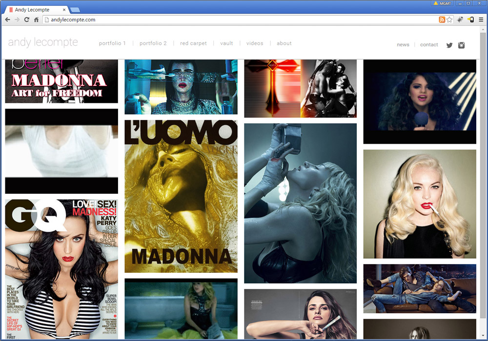488x341 pixels.
Task: Reload the current page
Action: click(x=27, y=19)
